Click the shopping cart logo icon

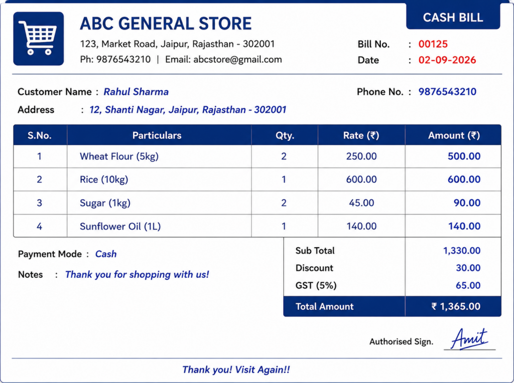click(38, 39)
